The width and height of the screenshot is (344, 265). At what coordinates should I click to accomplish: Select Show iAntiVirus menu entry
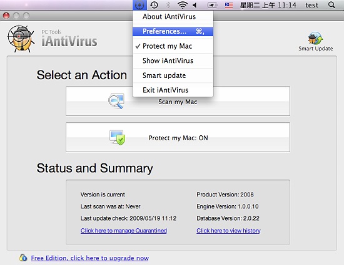tap(173, 60)
